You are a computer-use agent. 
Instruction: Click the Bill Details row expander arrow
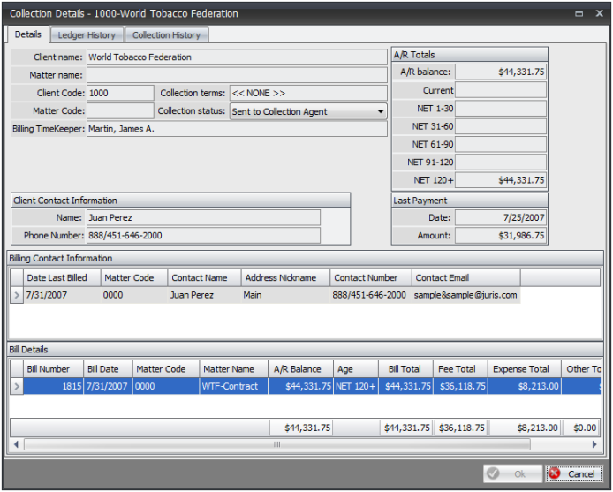click(16, 386)
